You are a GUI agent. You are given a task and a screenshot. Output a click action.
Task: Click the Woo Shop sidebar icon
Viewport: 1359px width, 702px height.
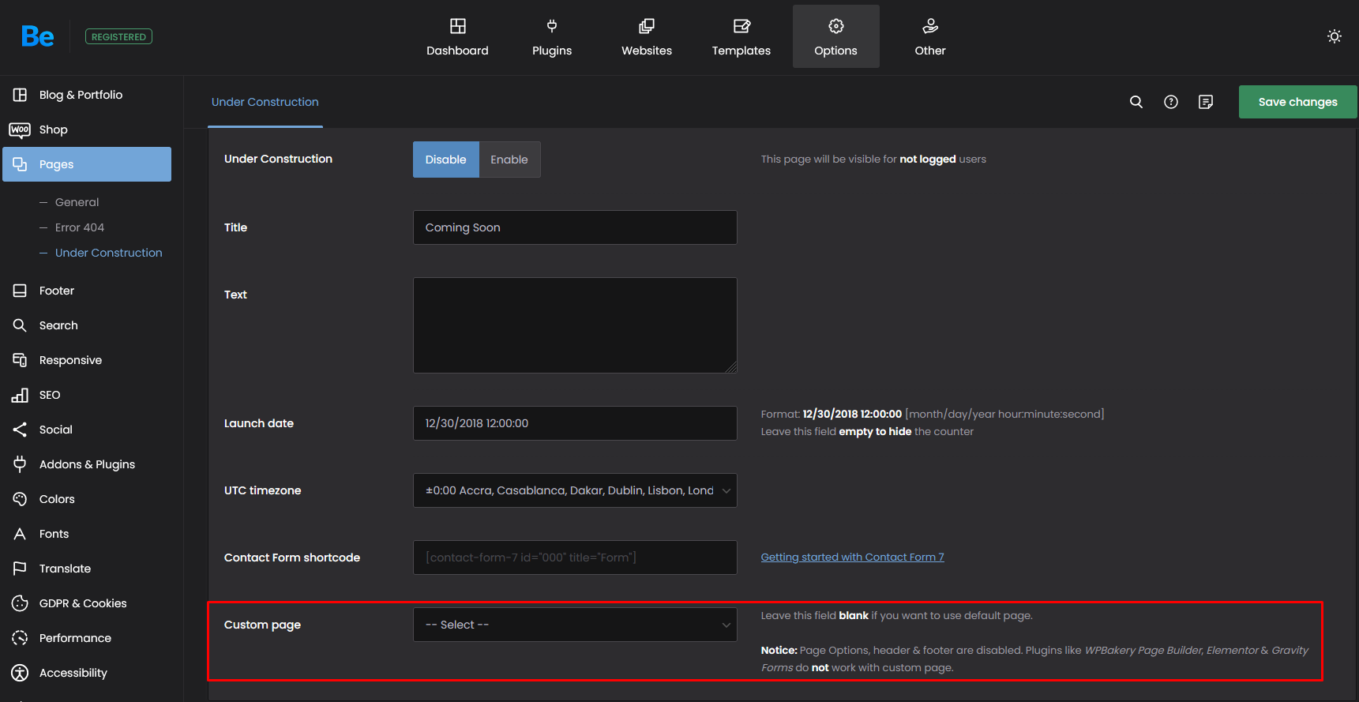click(20, 130)
